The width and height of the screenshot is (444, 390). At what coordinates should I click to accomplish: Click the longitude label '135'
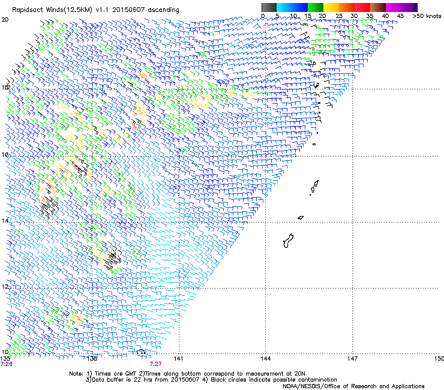[5, 359]
